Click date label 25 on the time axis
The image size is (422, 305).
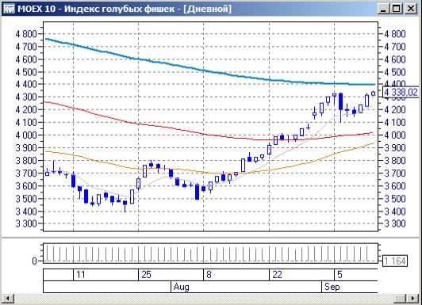(146, 275)
